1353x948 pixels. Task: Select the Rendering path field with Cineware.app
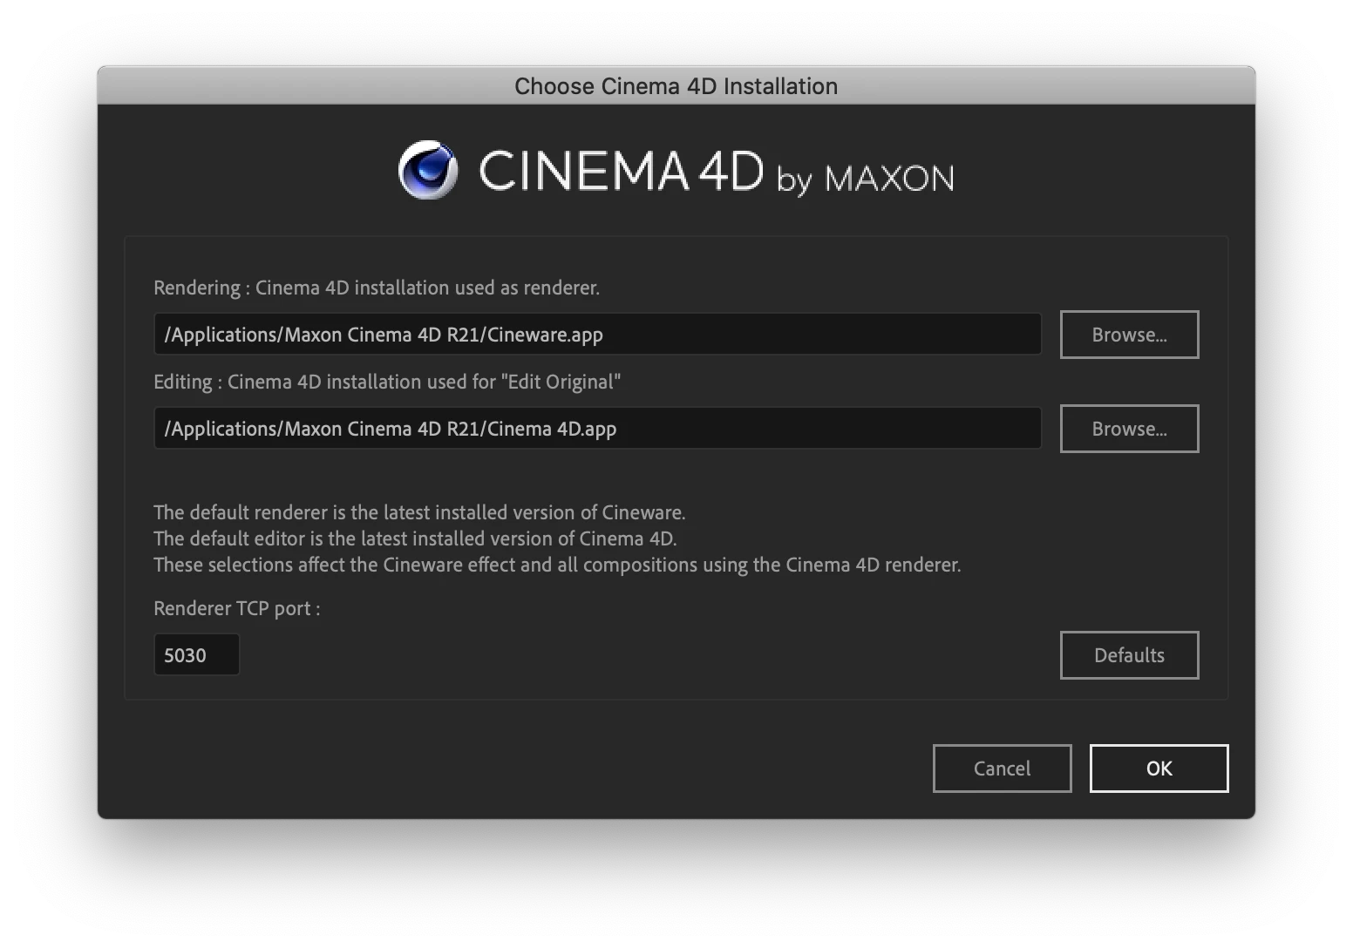pyautogui.click(x=597, y=335)
